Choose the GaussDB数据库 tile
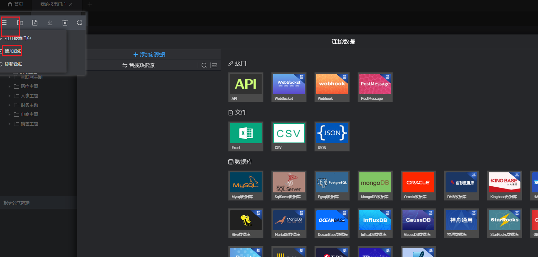538x257 pixels. [x=418, y=223]
